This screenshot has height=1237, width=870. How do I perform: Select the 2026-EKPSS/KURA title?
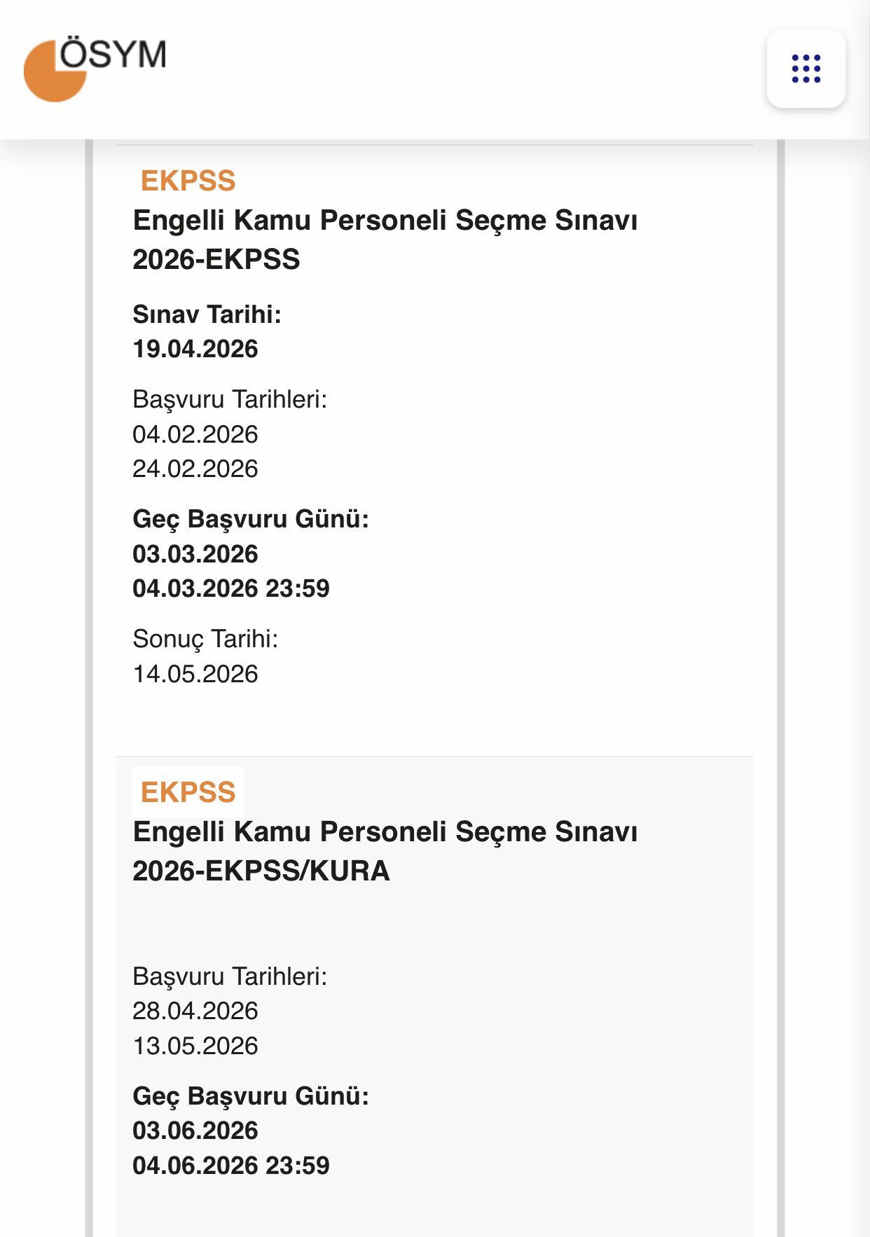pyautogui.click(x=385, y=851)
